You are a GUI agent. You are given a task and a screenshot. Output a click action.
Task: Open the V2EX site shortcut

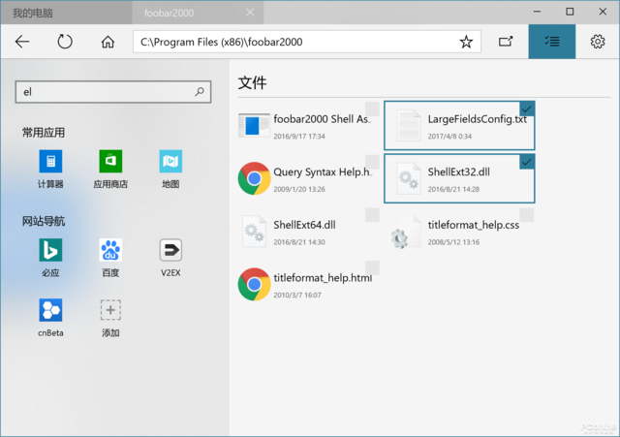(x=170, y=258)
